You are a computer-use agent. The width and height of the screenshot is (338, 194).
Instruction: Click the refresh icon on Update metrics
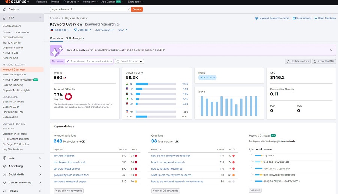pos(288,62)
